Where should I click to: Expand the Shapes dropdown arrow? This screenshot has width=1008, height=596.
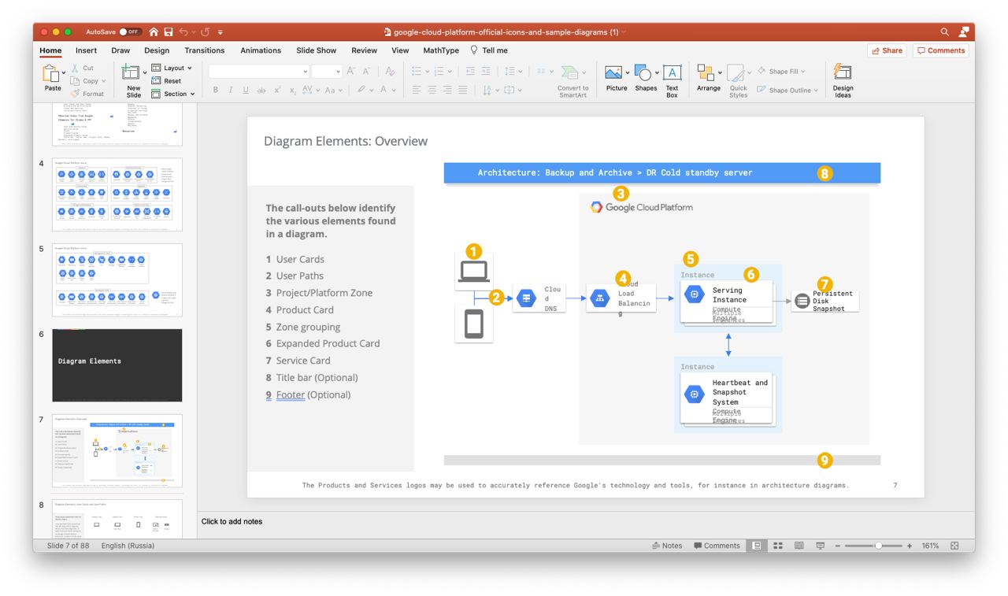click(657, 73)
